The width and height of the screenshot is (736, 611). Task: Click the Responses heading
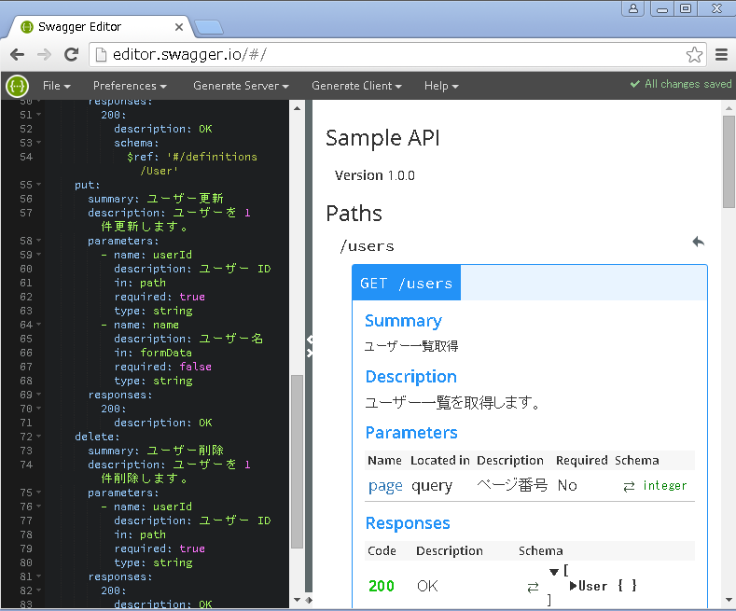[408, 522]
